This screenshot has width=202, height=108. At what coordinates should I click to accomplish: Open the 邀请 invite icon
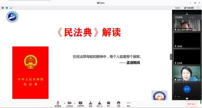point(90,104)
